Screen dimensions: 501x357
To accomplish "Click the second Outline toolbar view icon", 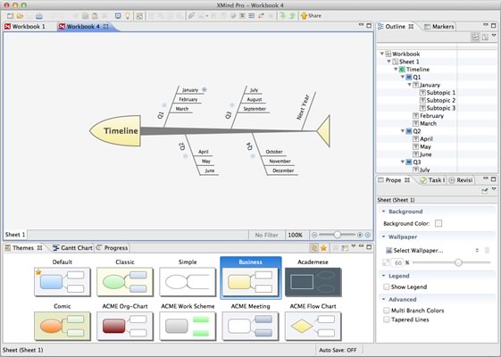I will (x=485, y=37).
